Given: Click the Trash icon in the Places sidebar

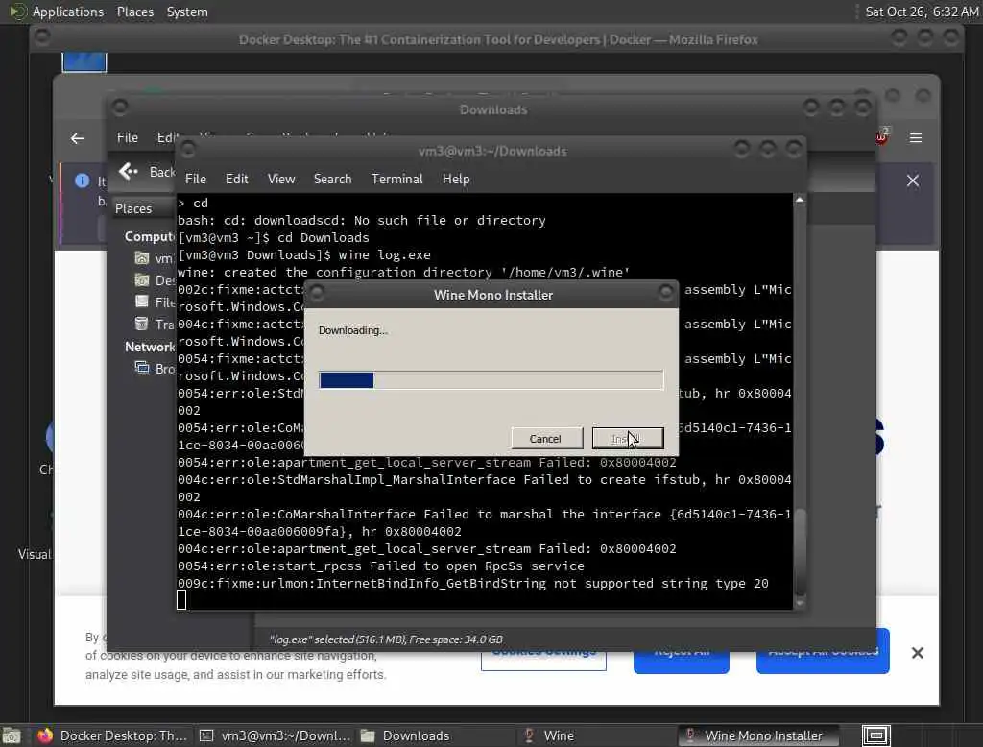Looking at the screenshot, I should pos(142,324).
